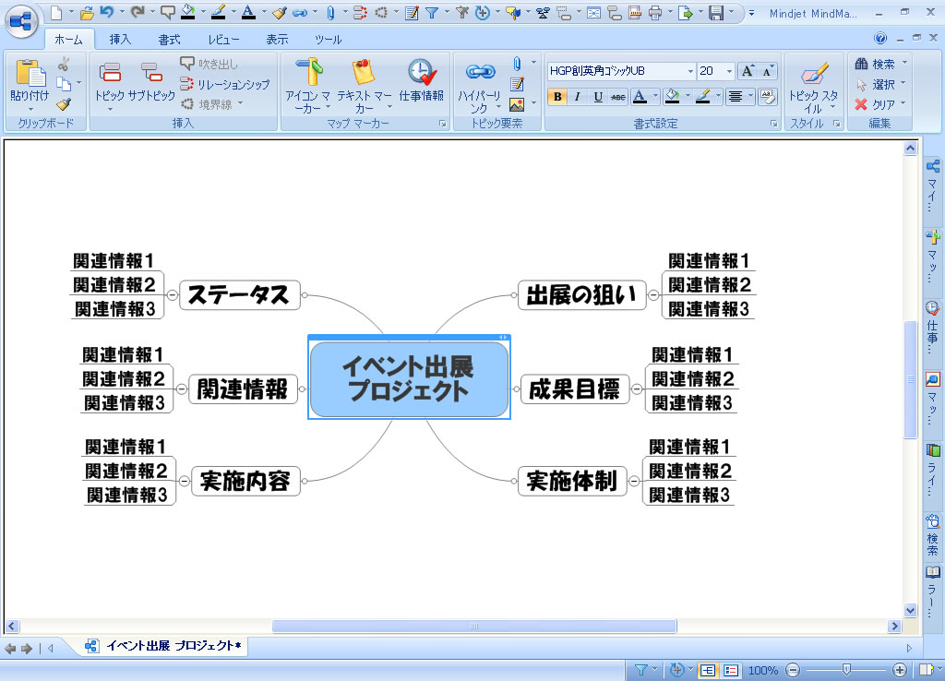Open the レビュー ribbon tab

click(x=223, y=40)
